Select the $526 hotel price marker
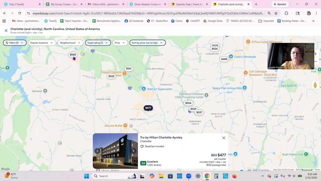 [x=215, y=49]
